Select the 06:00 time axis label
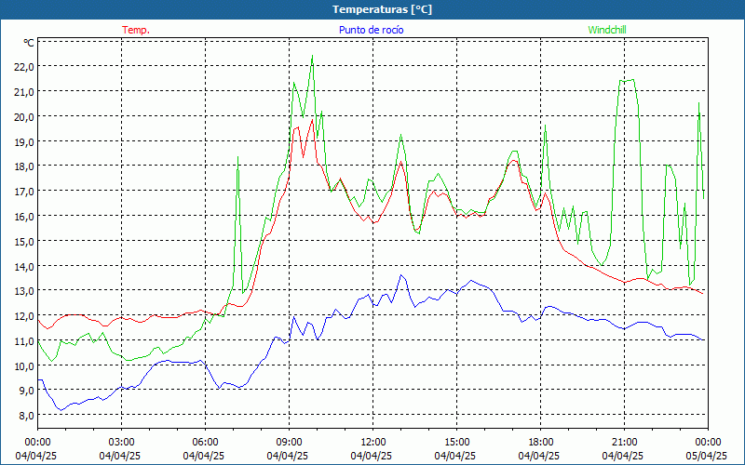 pos(205,442)
